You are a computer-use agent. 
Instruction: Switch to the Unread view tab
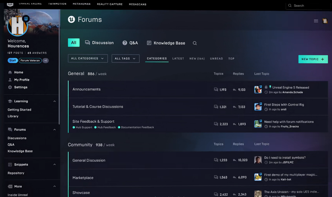(216, 58)
